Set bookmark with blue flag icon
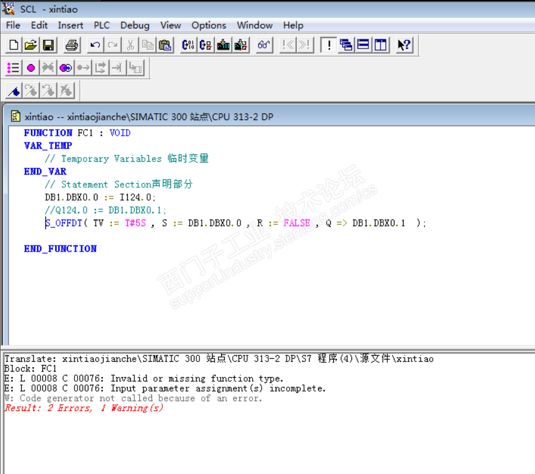This screenshot has height=474, width=535. [x=14, y=91]
